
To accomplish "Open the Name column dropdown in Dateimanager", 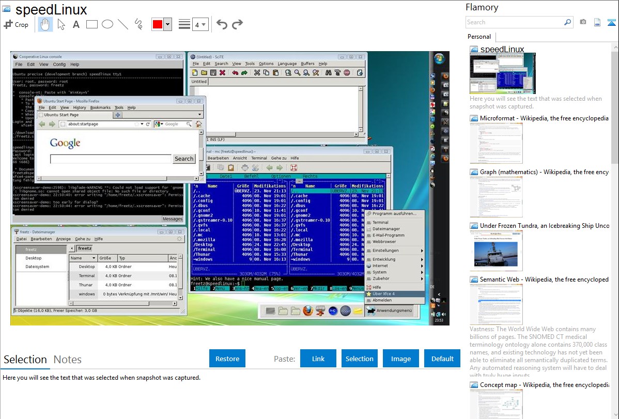I will (94, 258).
